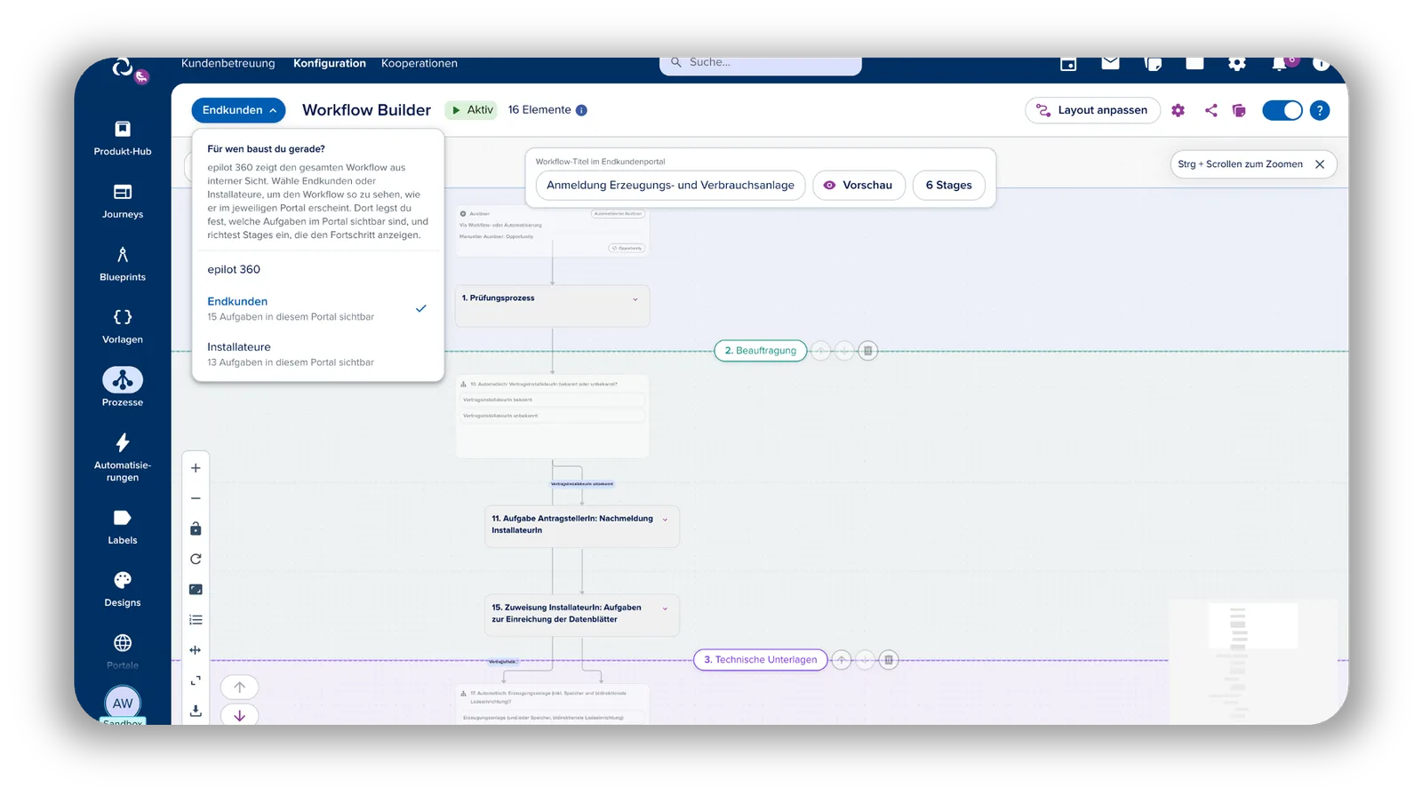Click the share workflow icon
1422x795 pixels.
[x=1210, y=110]
